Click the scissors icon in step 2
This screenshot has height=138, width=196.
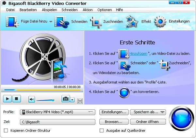pos(124,65)
